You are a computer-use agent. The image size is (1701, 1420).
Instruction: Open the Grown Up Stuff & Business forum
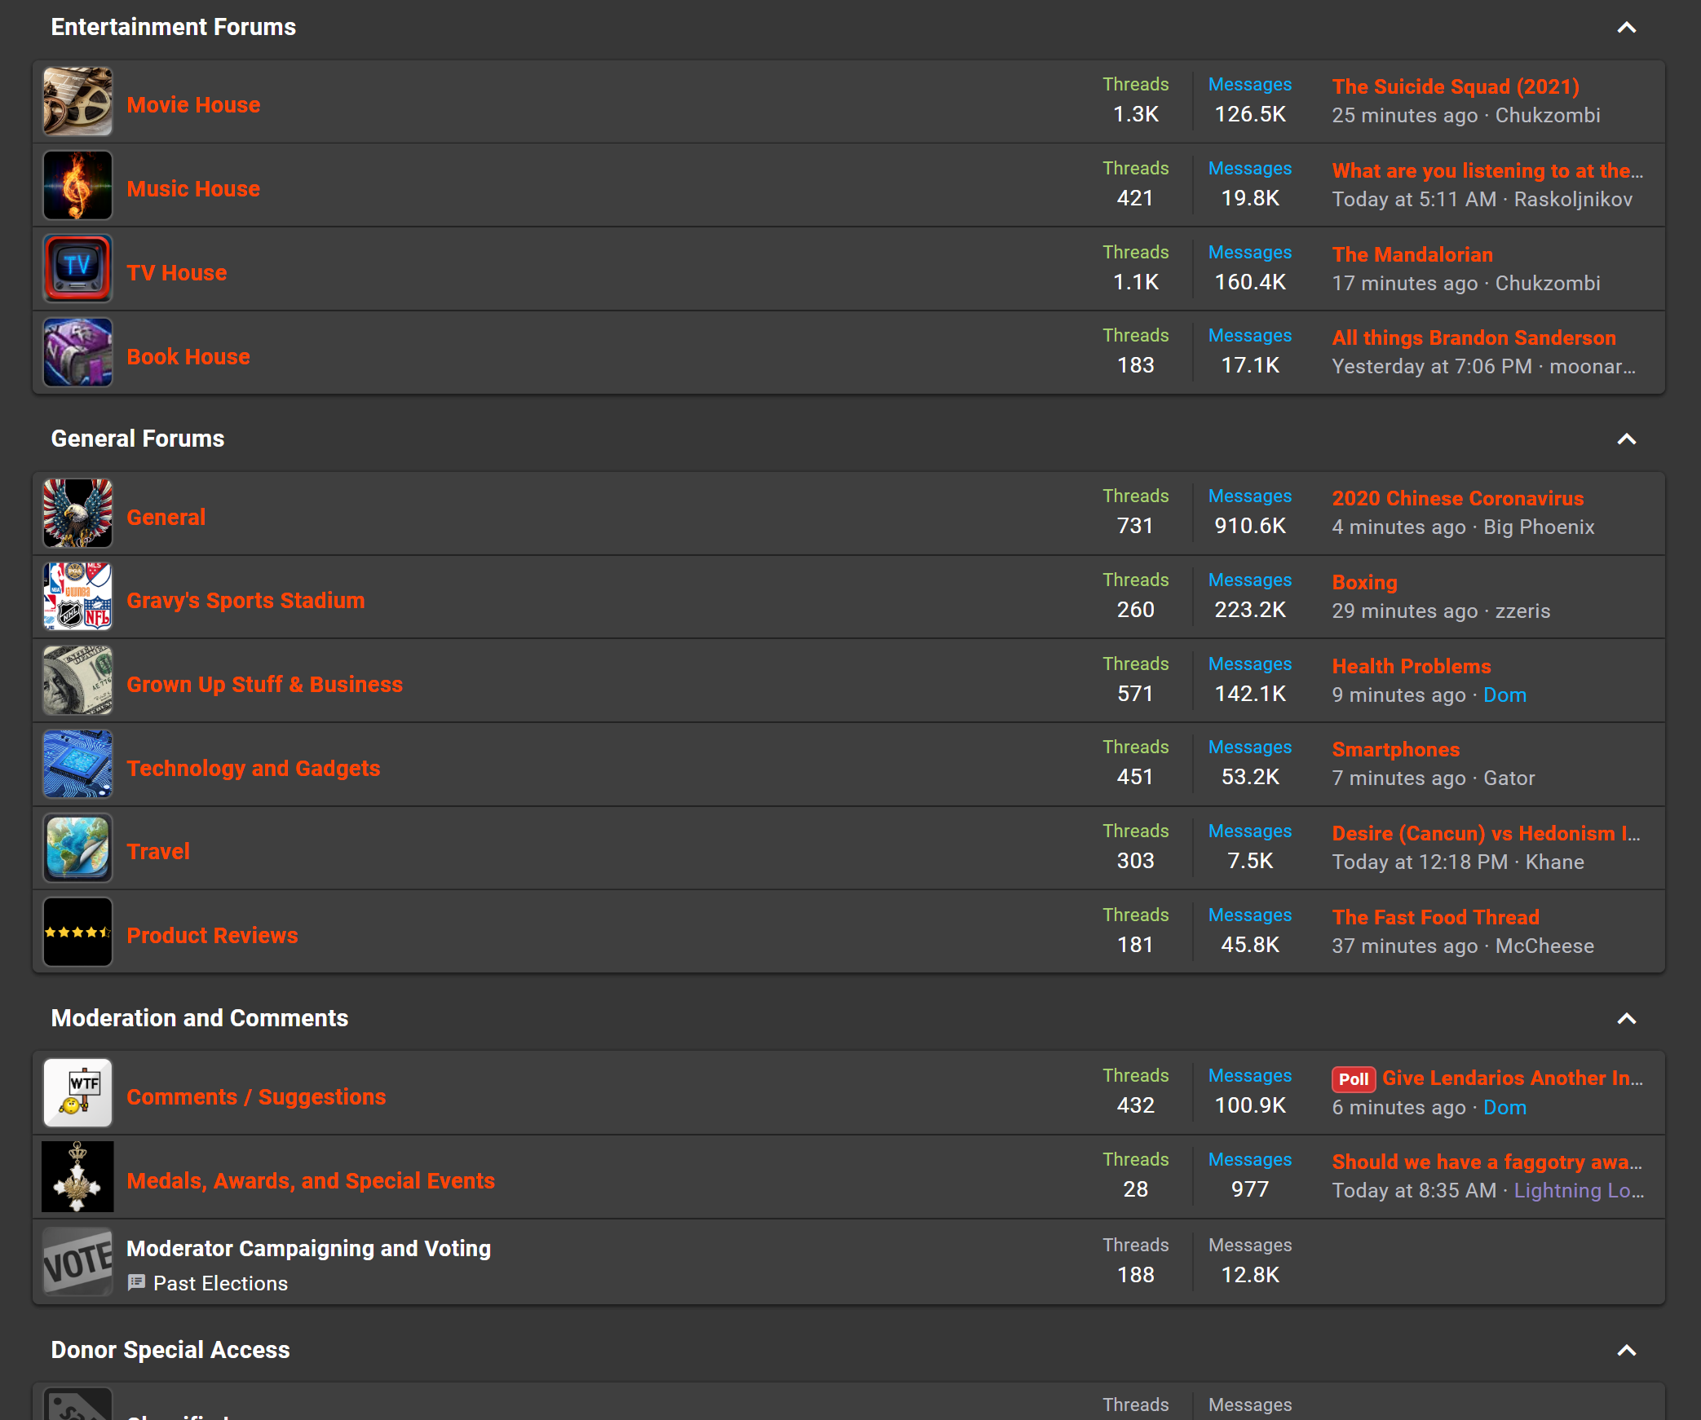264,685
